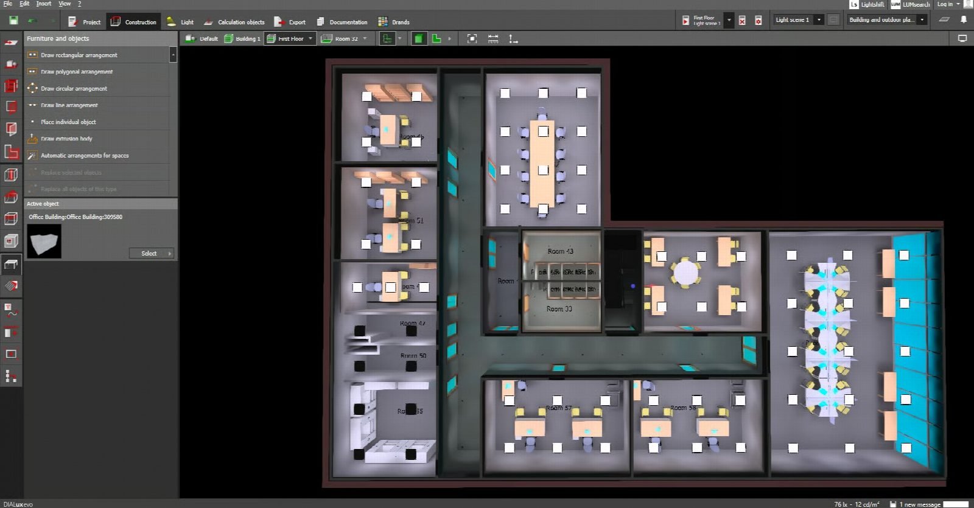Click the coordinate origin axes icon
Image resolution: width=974 pixels, height=508 pixels.
(x=514, y=39)
